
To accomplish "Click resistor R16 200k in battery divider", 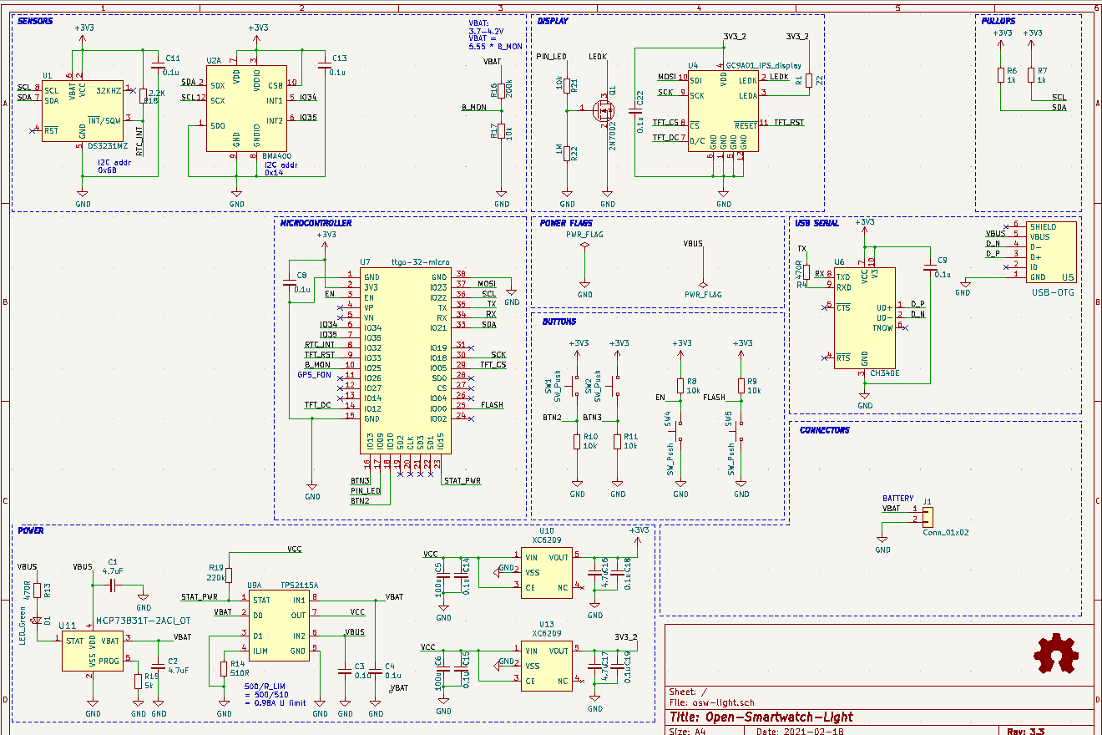I will click(501, 90).
